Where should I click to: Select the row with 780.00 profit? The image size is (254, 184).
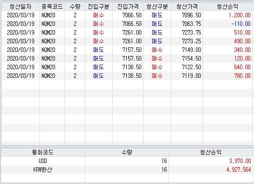pyautogui.click(x=127, y=76)
